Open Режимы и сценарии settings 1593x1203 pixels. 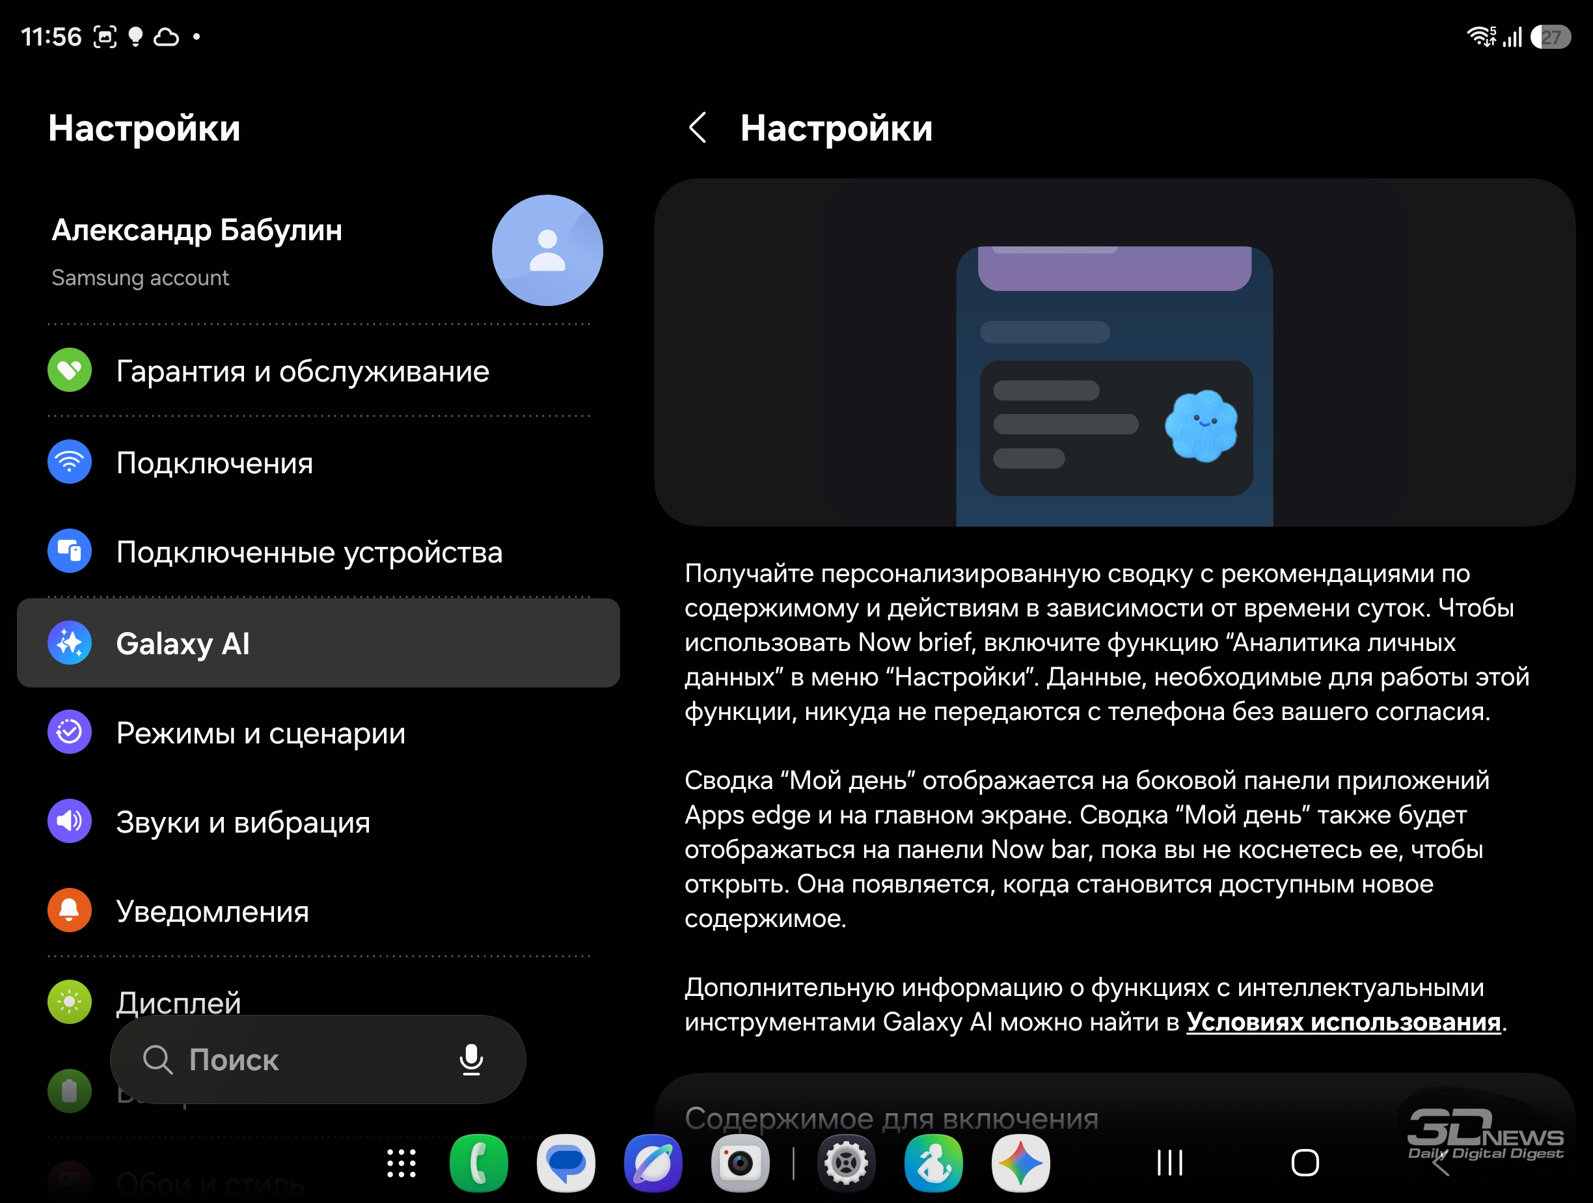[x=318, y=732]
